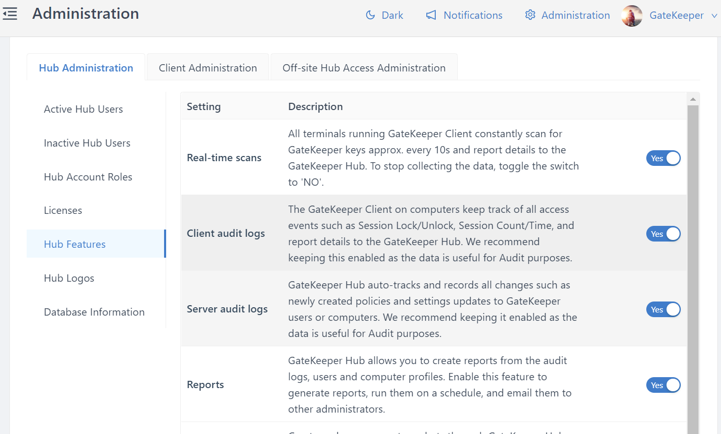
Task: Click the GateKeeper user avatar picture
Action: (x=632, y=16)
